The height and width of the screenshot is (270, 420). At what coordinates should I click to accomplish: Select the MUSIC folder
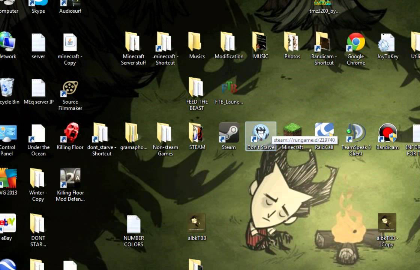[x=260, y=45]
